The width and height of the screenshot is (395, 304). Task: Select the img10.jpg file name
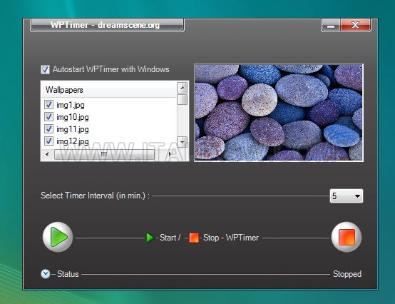point(73,117)
